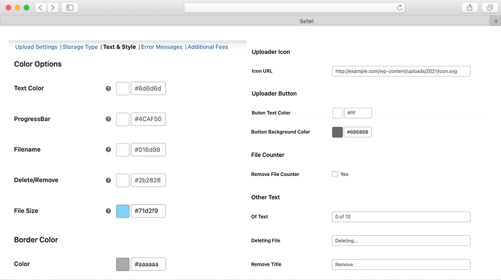The image size is (501, 280).
Task: Reload the page using the refresh icon
Action: (399, 8)
